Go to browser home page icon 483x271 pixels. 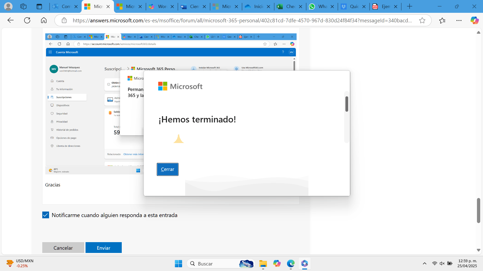[44, 20]
